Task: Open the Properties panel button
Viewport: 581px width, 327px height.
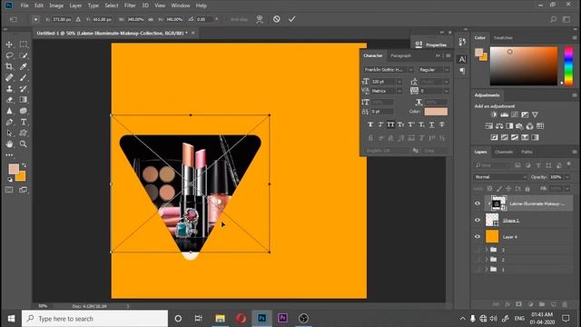Action: tap(431, 45)
